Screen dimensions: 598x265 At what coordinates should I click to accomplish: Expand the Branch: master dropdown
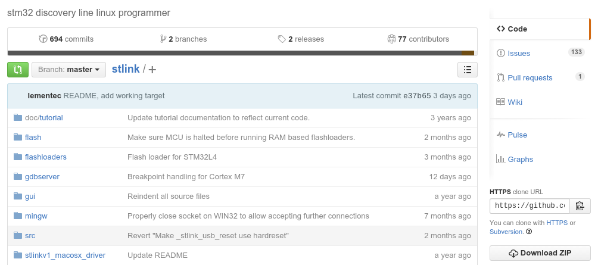pyautogui.click(x=68, y=70)
